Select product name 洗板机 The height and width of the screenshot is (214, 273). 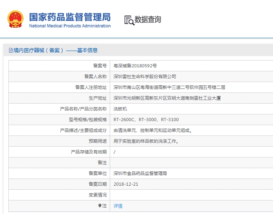point(120,109)
